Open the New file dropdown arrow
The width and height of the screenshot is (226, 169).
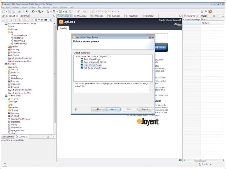click(7, 11)
